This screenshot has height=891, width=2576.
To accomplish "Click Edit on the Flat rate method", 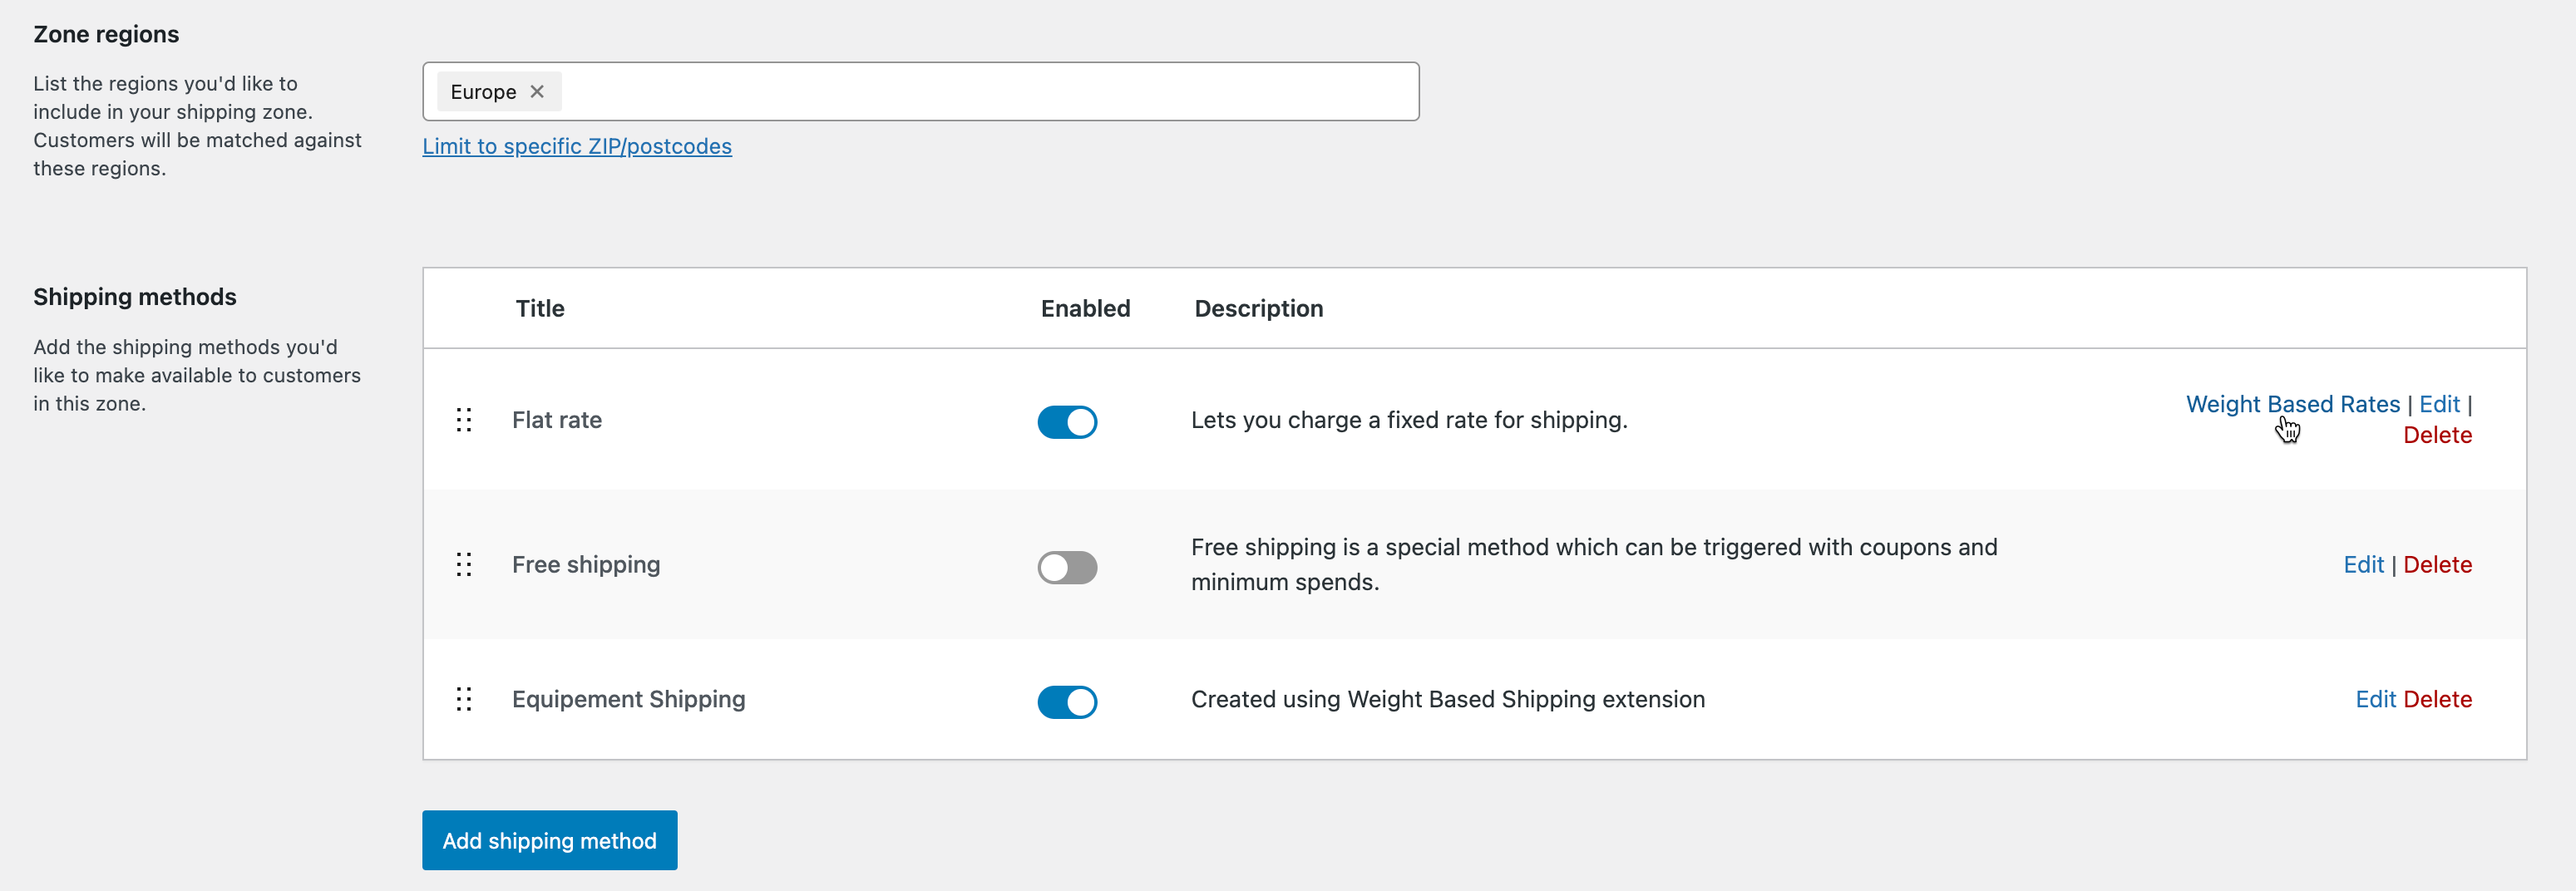I will tap(2440, 404).
